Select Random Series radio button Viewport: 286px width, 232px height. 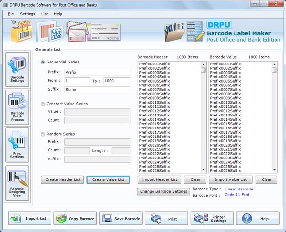point(43,134)
